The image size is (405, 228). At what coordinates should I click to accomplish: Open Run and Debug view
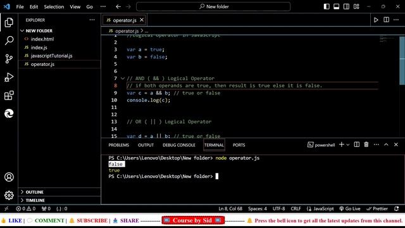[9, 77]
